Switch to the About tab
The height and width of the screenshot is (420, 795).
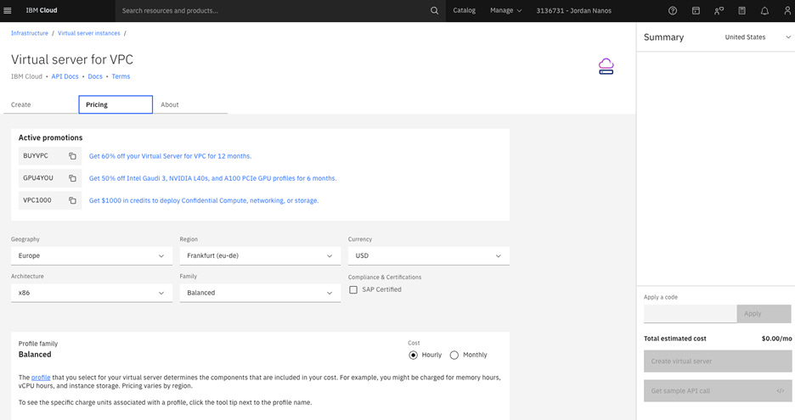coord(190,105)
